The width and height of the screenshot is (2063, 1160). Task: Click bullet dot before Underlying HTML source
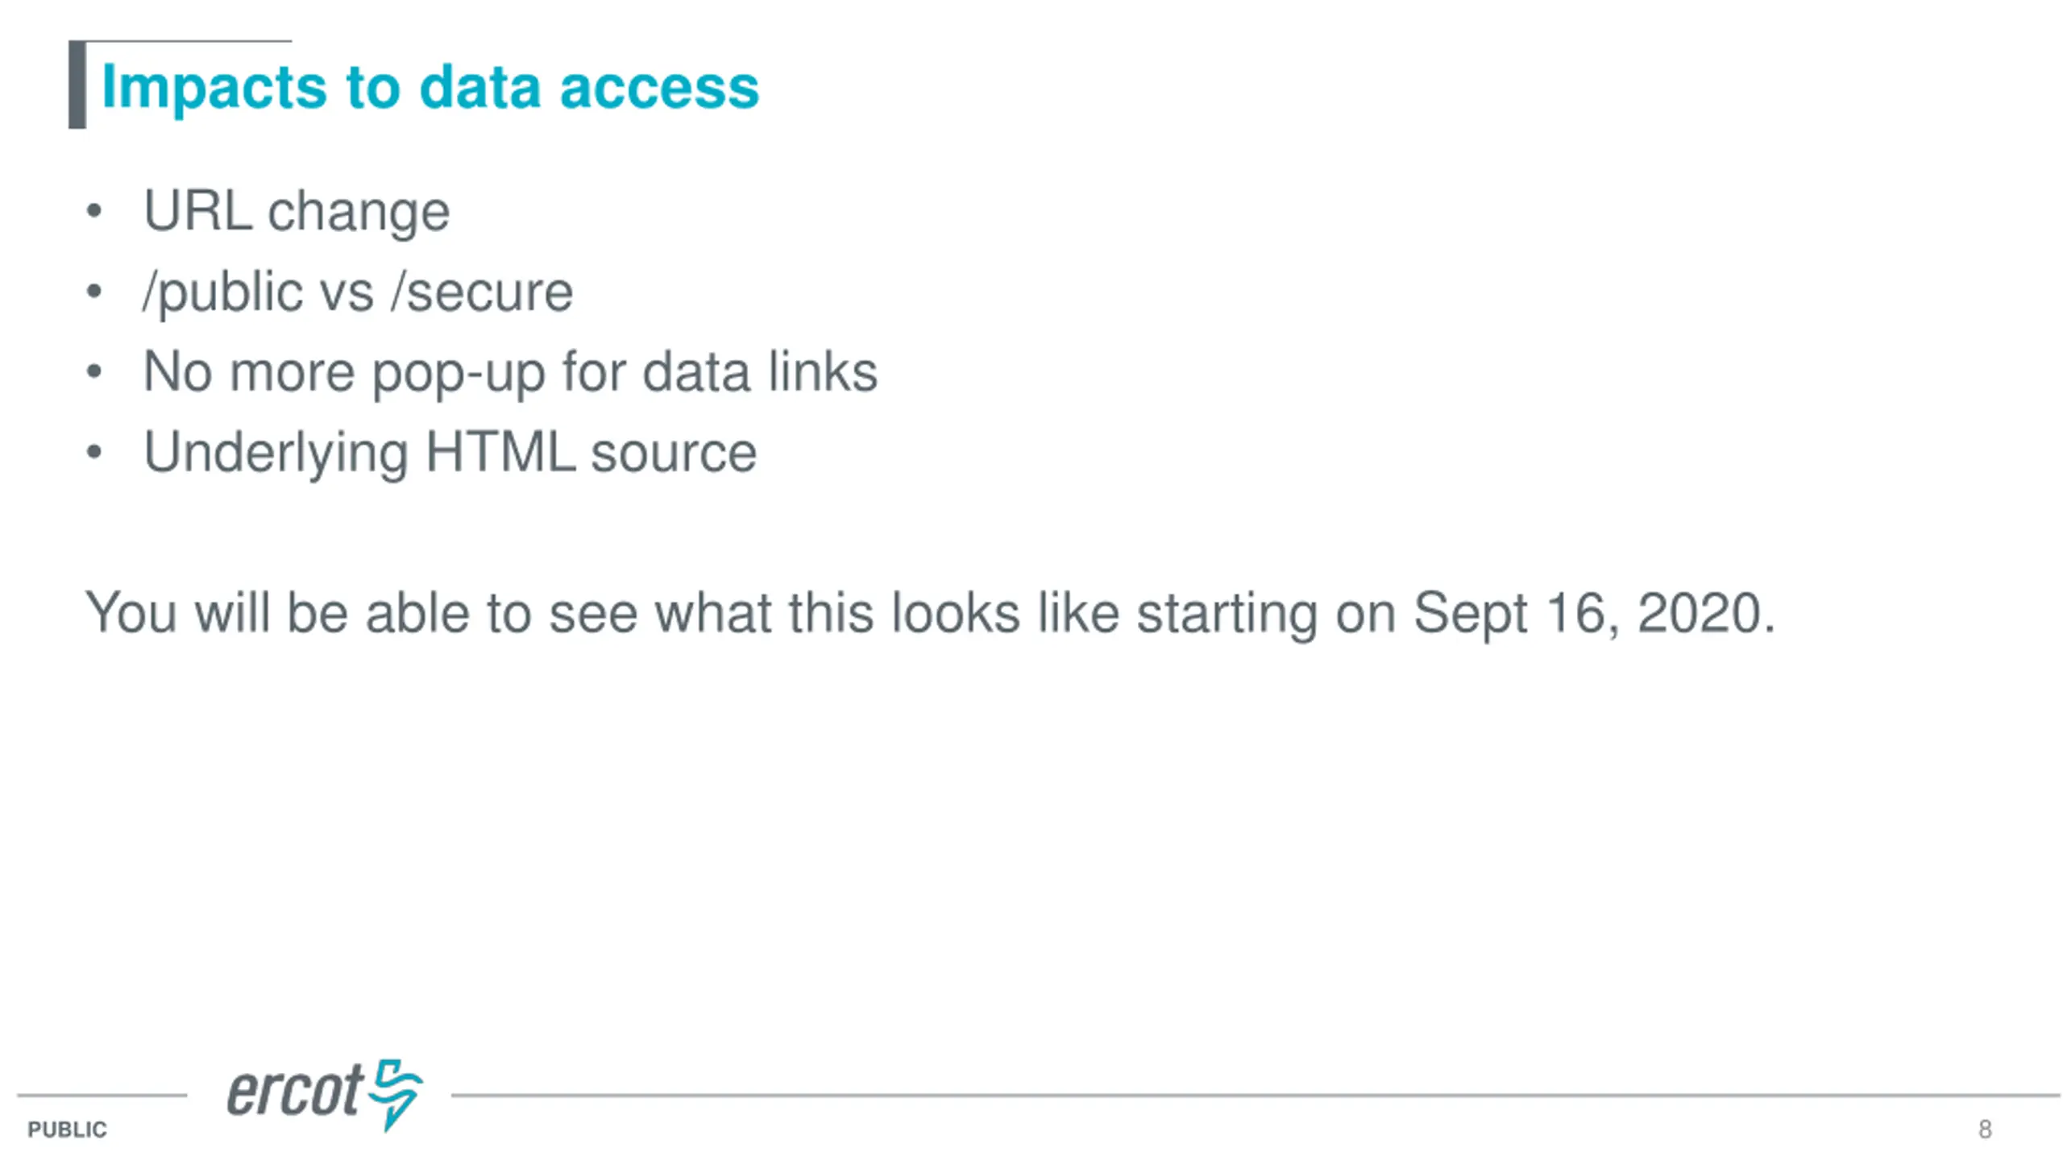pyautogui.click(x=94, y=453)
